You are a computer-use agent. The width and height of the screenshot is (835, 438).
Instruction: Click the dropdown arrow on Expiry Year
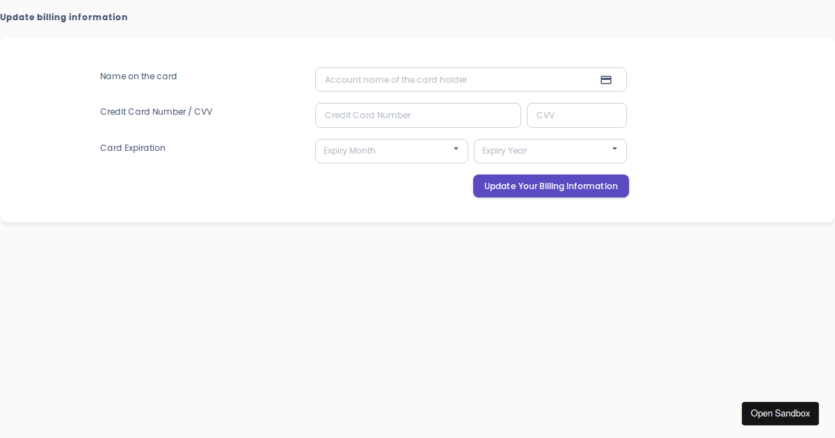[x=614, y=150]
